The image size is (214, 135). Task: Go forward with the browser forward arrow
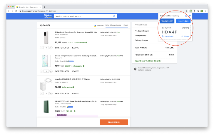(x=12, y=11)
